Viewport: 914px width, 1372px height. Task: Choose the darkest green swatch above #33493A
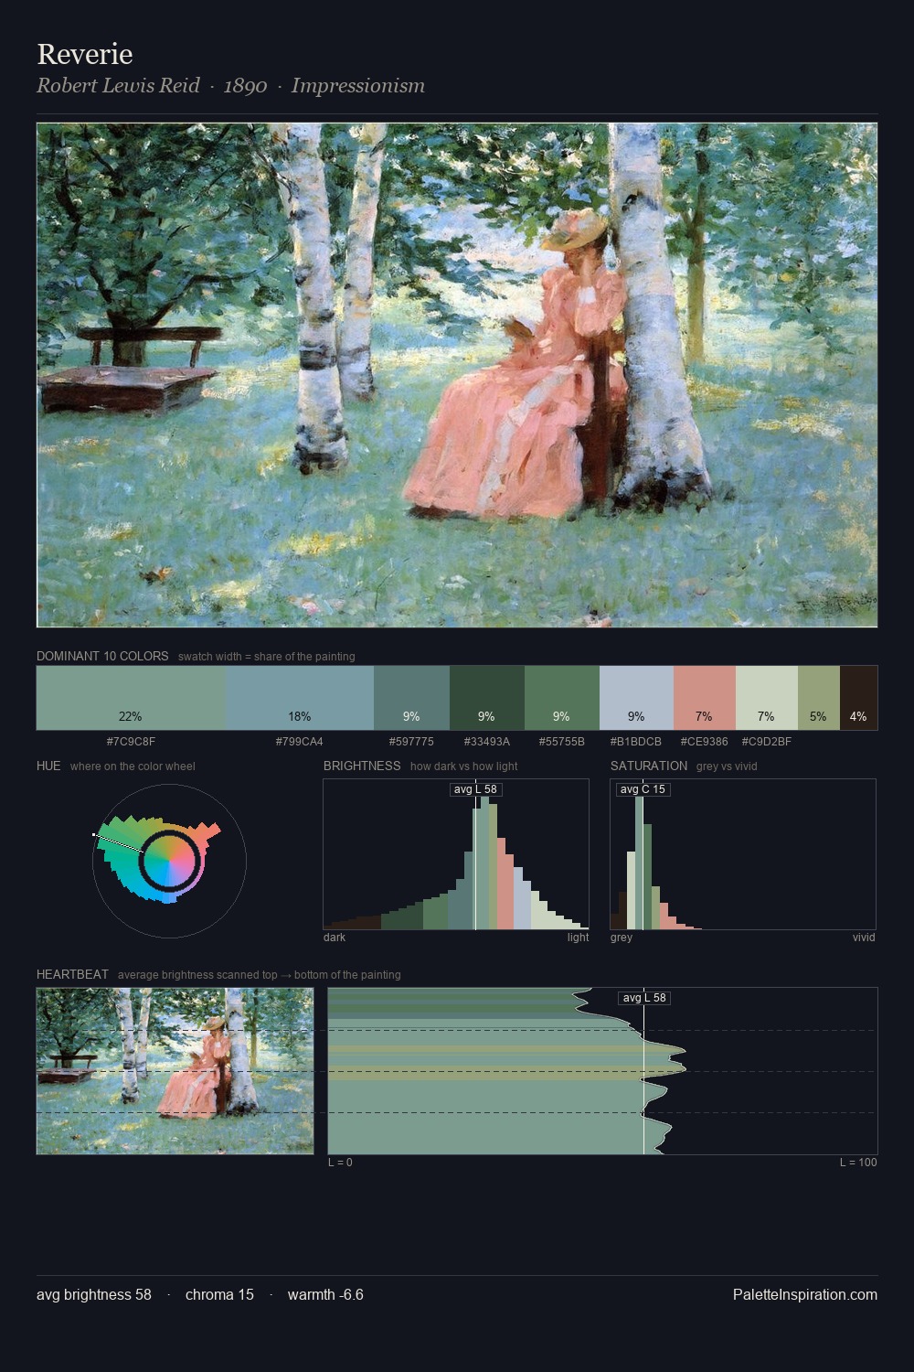pyautogui.click(x=486, y=697)
